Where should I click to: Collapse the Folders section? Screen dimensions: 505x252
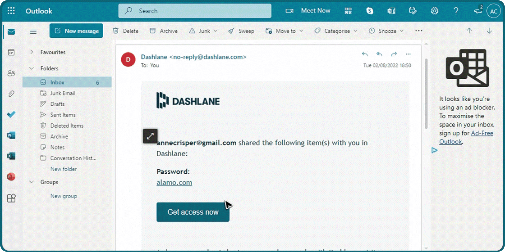(x=32, y=68)
